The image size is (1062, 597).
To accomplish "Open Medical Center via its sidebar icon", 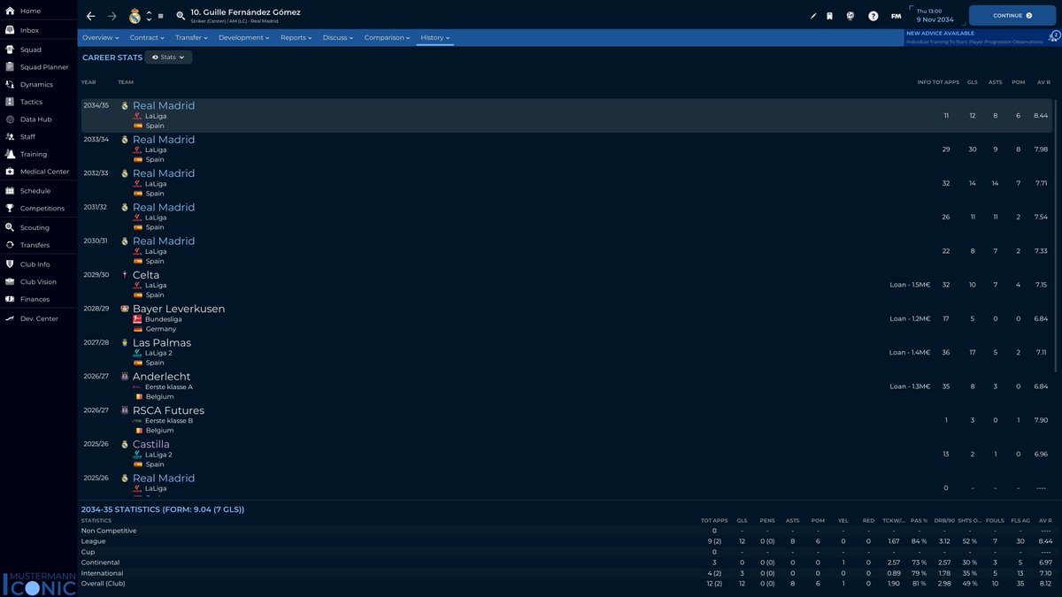I will [x=9, y=172].
